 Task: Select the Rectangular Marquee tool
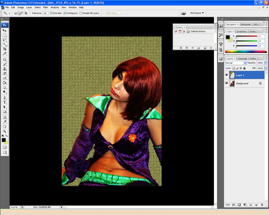[x=5, y=35]
